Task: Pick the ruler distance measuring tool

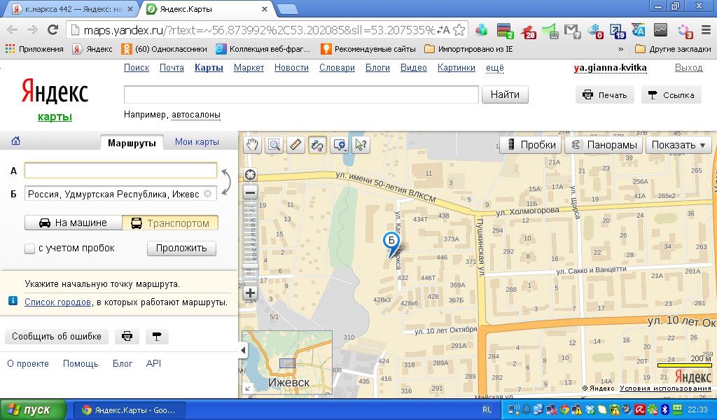Action: 296,145
